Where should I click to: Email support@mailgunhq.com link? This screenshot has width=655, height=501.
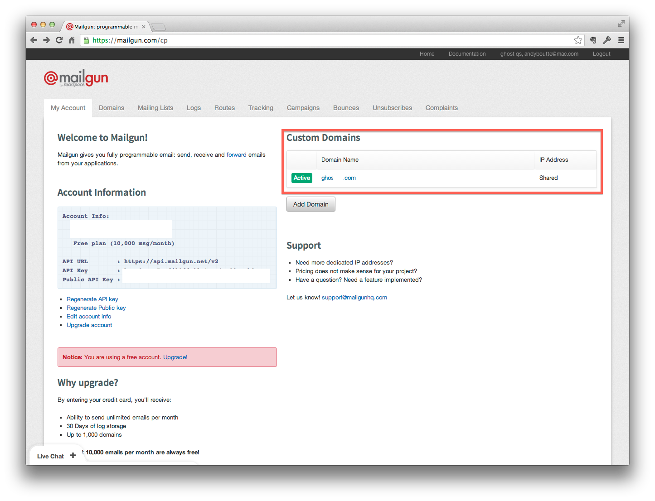tap(354, 298)
